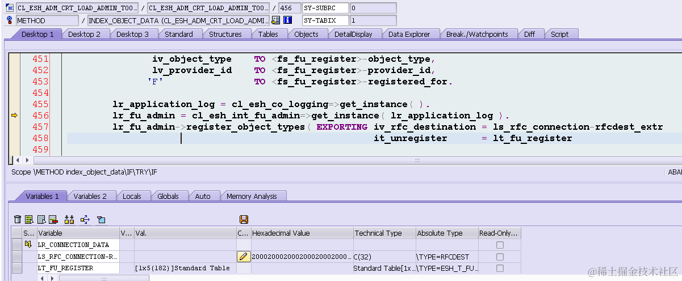Open the DetailDisplay tab
Screen dimensions: 682x281
click(x=353, y=34)
